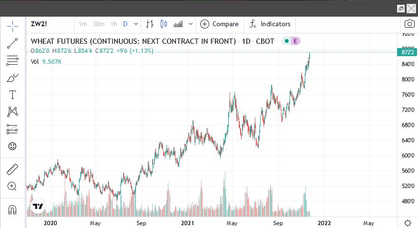Choose the text annotation tool
Screen dimensions: 418x228
coord(12,95)
